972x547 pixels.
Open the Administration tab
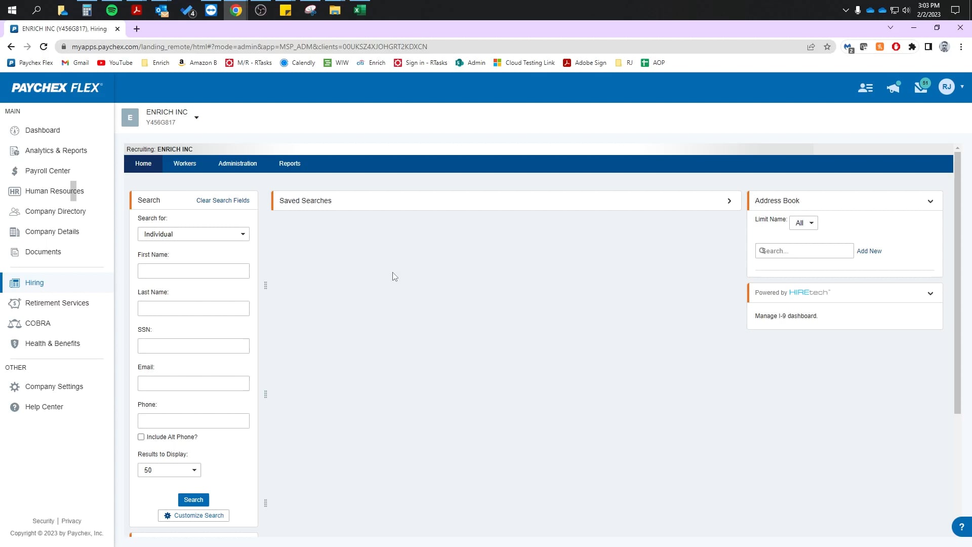237,164
